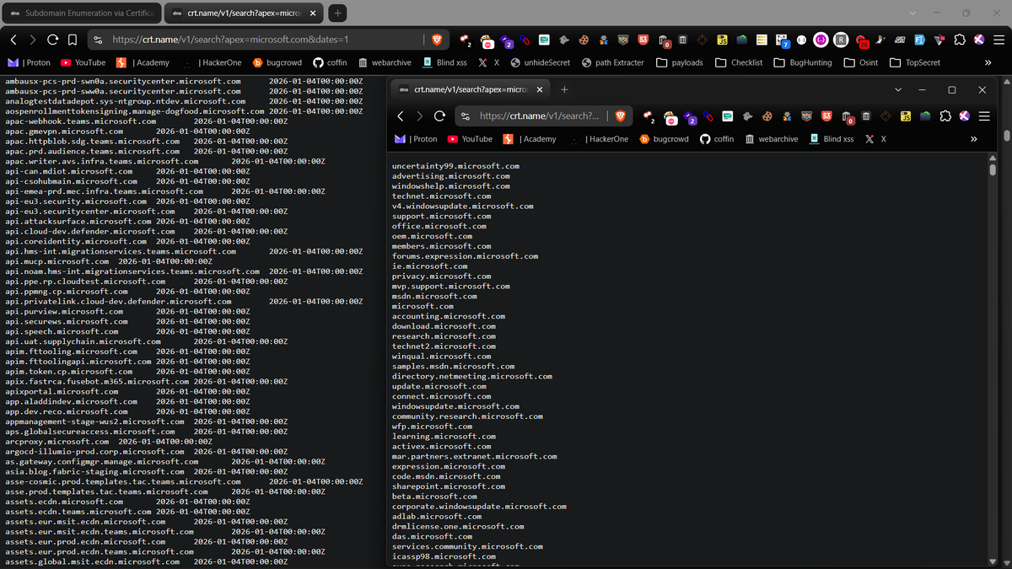Click sharepoint.microsoft.com in the front window
Viewport: 1012px width, 569px height.
[x=449, y=486]
